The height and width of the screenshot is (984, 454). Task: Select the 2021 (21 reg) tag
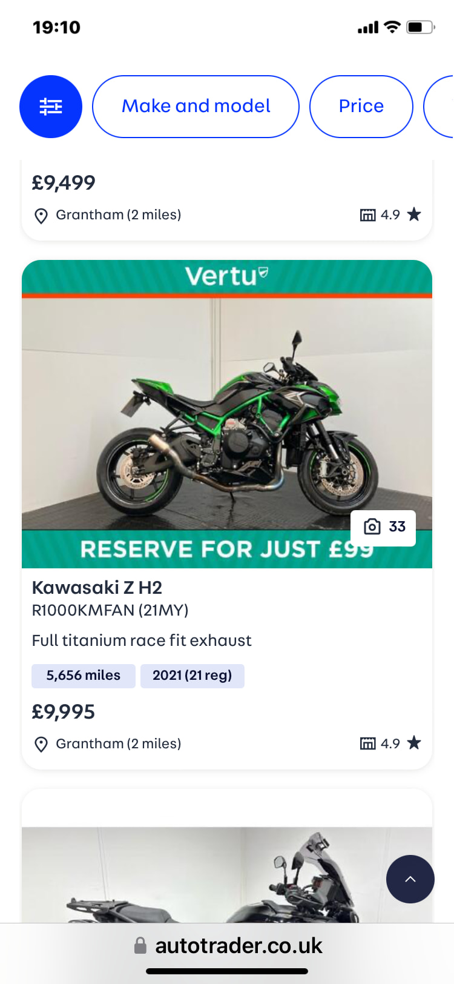tap(192, 676)
